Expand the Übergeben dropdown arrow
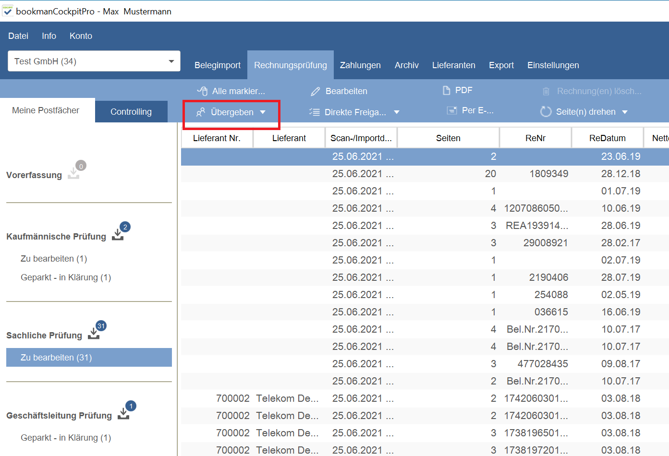 263,112
